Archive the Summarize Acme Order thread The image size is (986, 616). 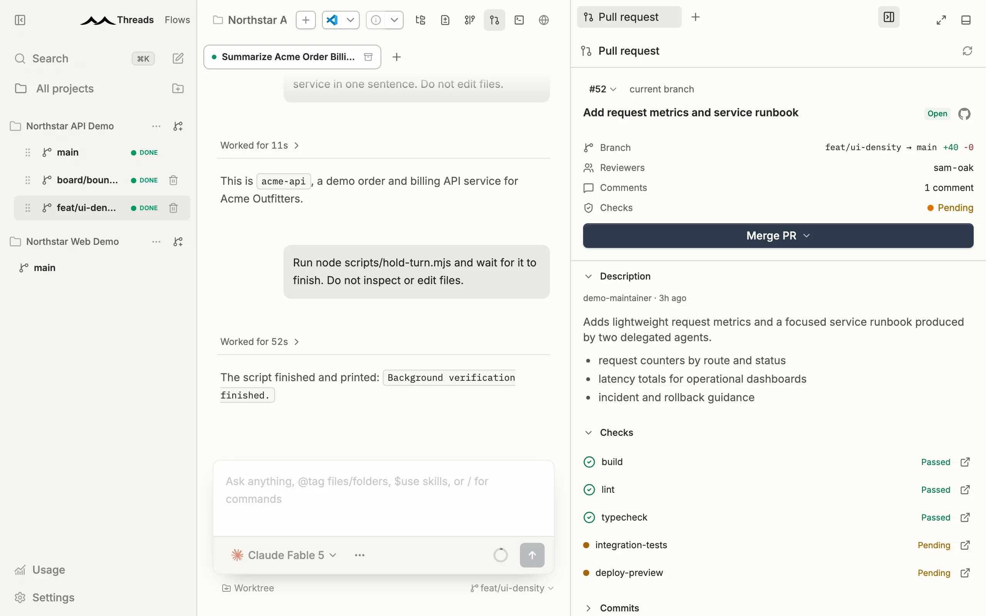[x=368, y=57]
